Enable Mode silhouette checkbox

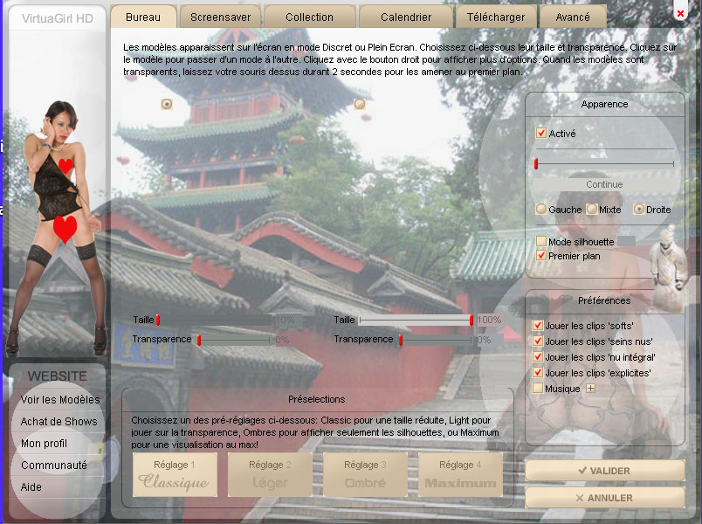pos(540,241)
